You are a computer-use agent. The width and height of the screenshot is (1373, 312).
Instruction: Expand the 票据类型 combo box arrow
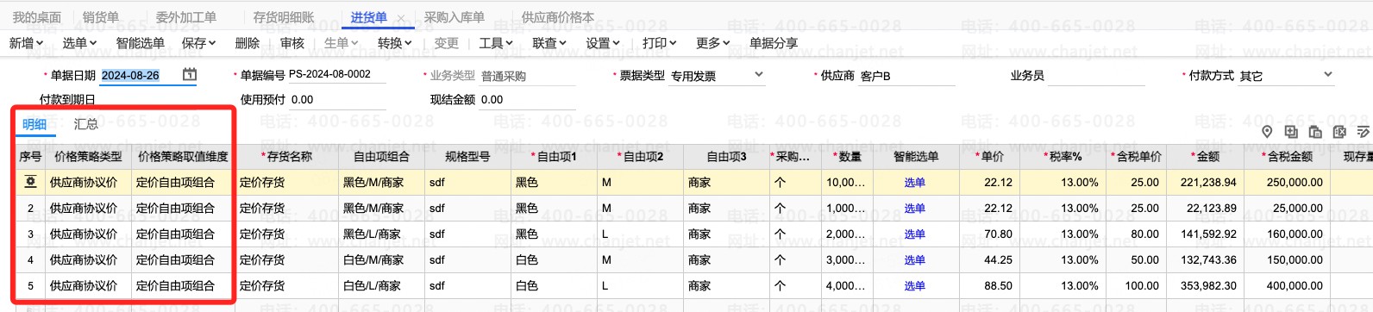tap(759, 75)
